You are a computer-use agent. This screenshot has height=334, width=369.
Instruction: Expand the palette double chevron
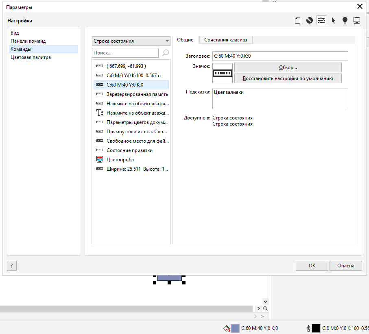point(263,317)
